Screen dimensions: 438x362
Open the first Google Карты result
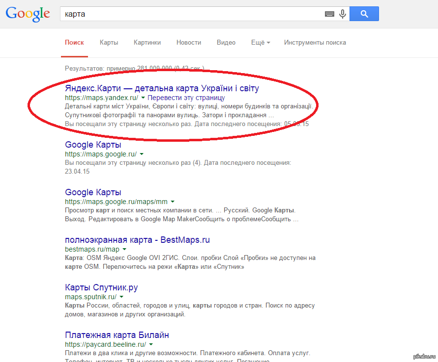(93, 145)
